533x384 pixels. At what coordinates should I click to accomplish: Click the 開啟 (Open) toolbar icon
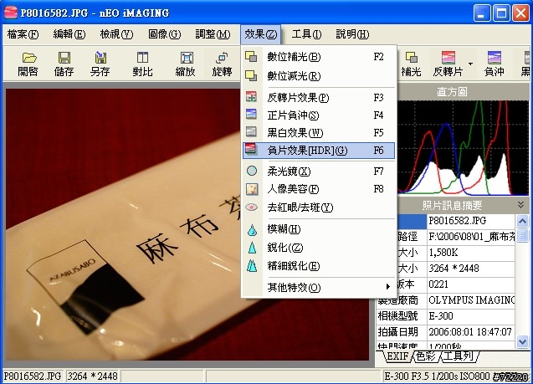(x=28, y=64)
